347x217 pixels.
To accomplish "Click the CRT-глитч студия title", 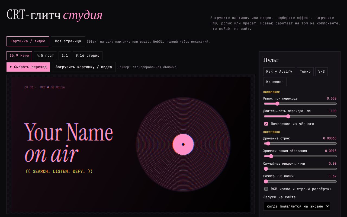I will (54, 15).
